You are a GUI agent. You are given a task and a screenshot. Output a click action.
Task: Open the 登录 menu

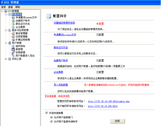tap(4, 7)
